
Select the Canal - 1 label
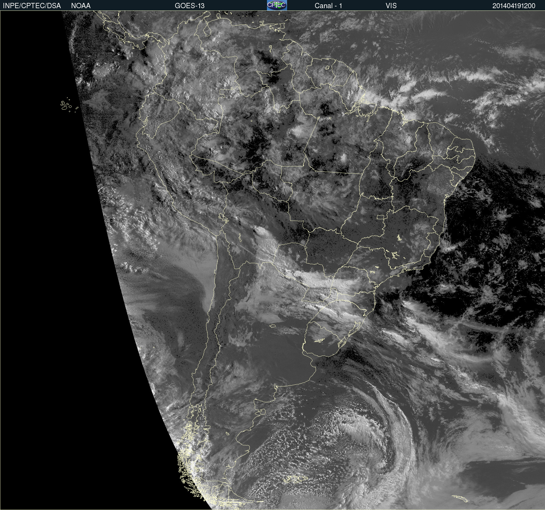click(328, 6)
